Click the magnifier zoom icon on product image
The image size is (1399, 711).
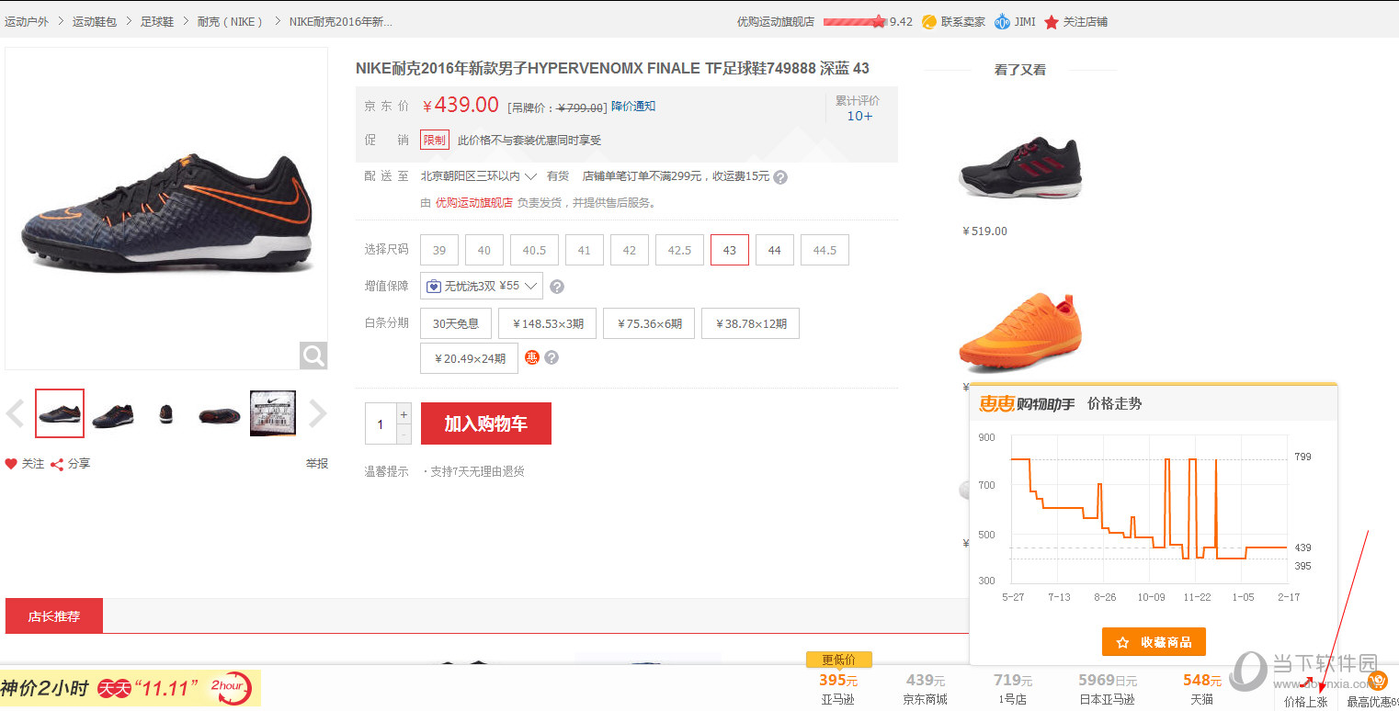tap(313, 355)
